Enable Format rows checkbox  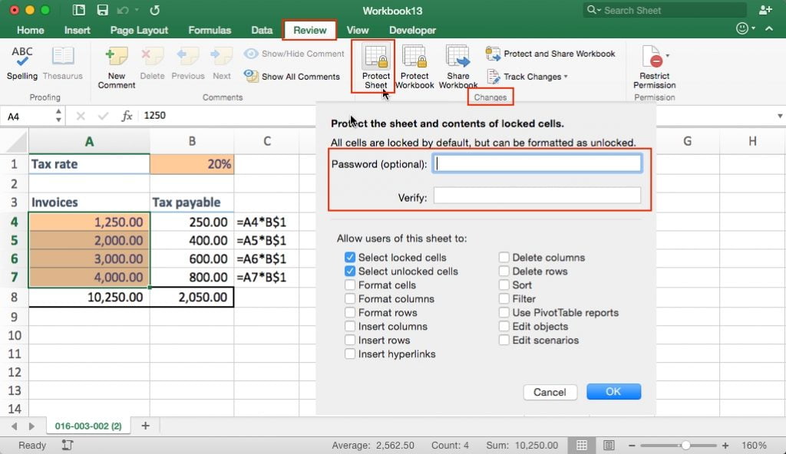point(350,312)
